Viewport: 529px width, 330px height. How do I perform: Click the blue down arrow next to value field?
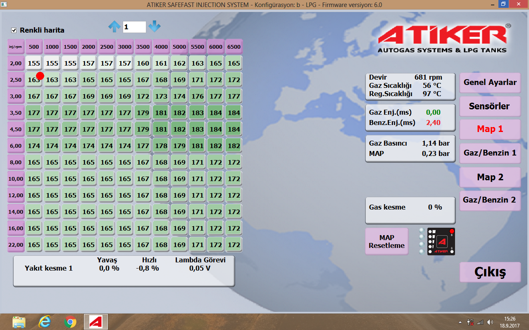pos(155,26)
